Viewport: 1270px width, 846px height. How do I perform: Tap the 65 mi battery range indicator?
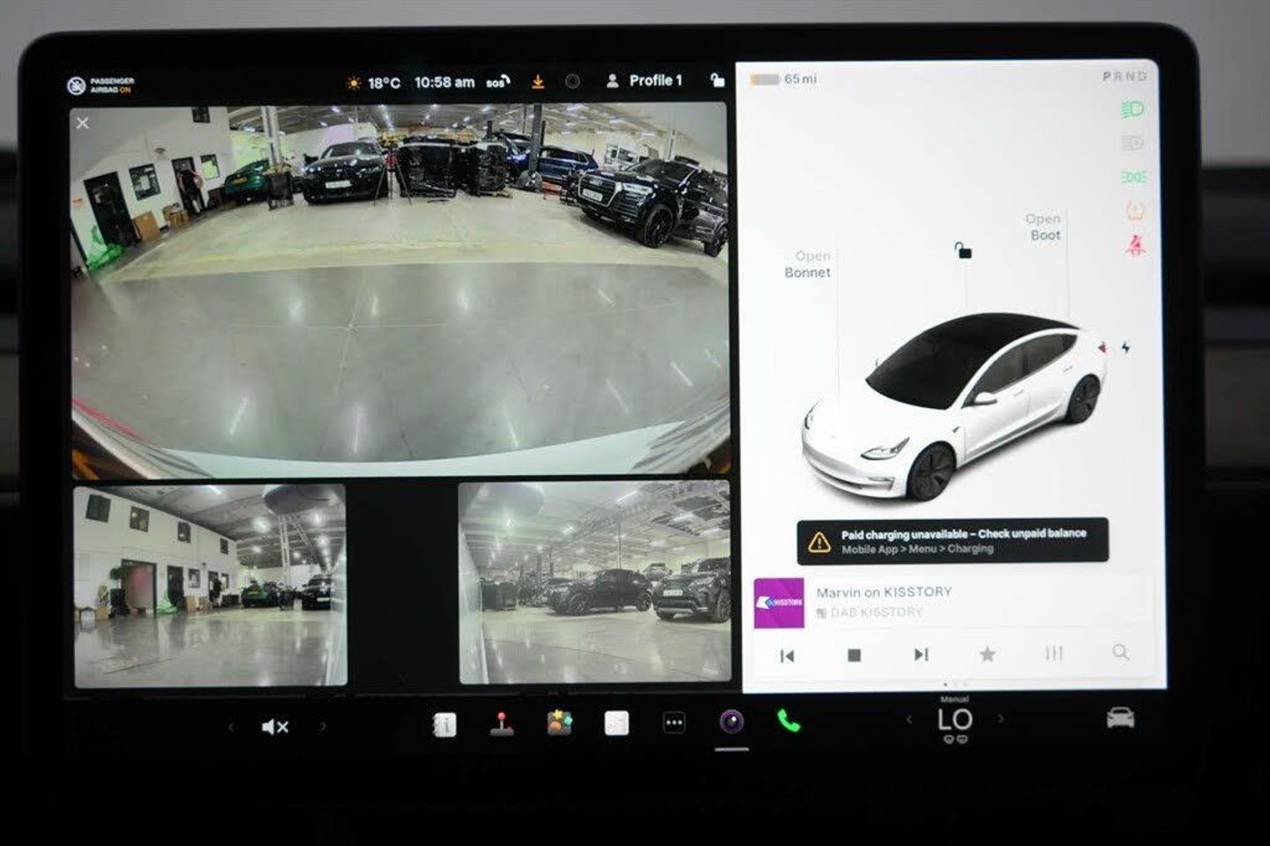(784, 79)
